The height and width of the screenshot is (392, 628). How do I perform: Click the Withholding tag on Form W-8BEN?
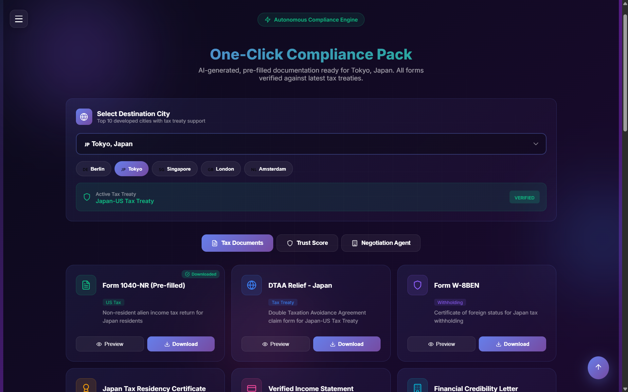click(450, 302)
